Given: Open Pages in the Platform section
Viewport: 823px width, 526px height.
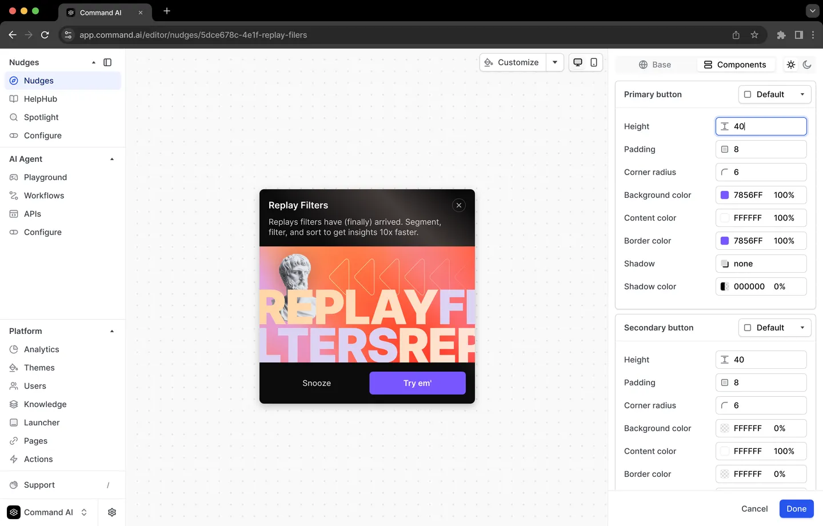Looking at the screenshot, I should coord(63,441).
